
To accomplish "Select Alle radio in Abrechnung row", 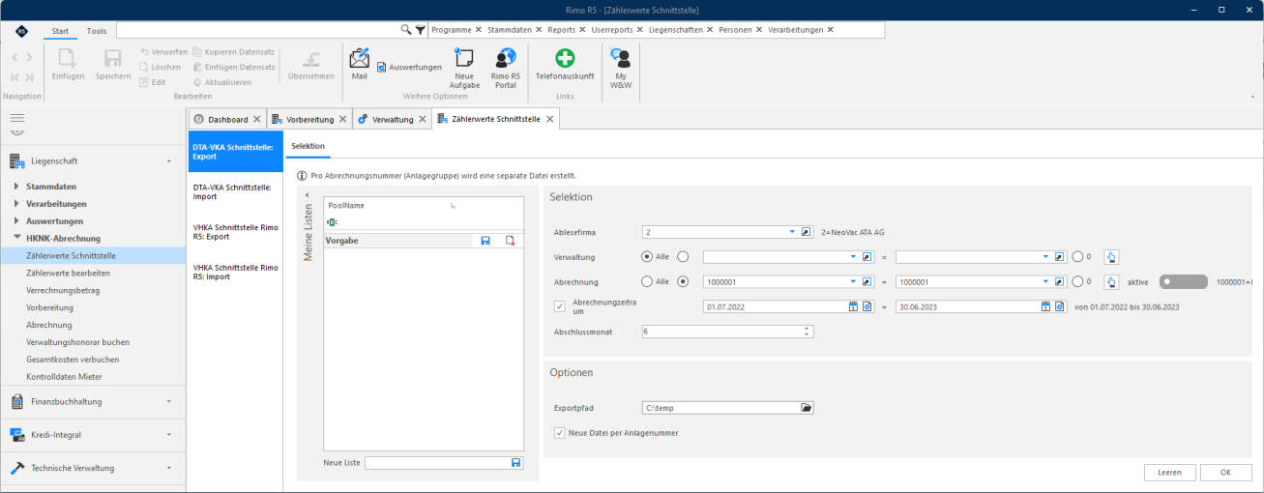I will pyautogui.click(x=647, y=281).
